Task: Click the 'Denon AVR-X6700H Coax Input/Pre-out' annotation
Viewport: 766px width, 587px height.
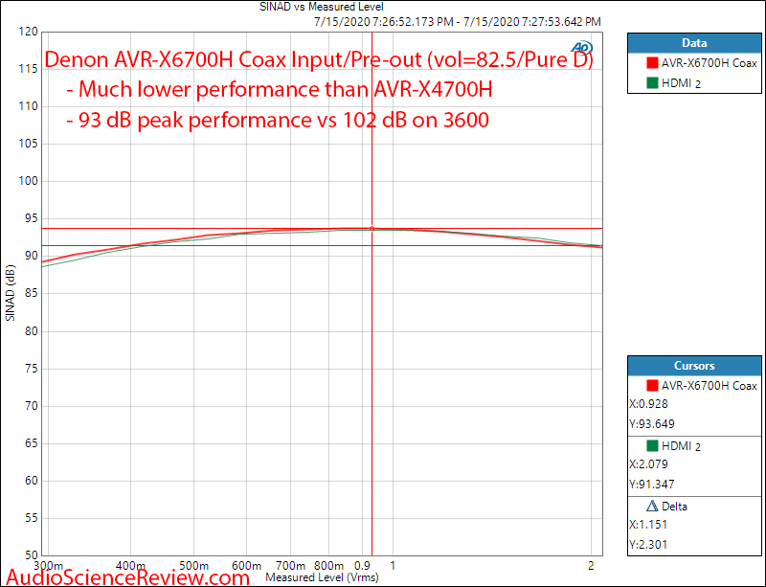Action: 233,59
